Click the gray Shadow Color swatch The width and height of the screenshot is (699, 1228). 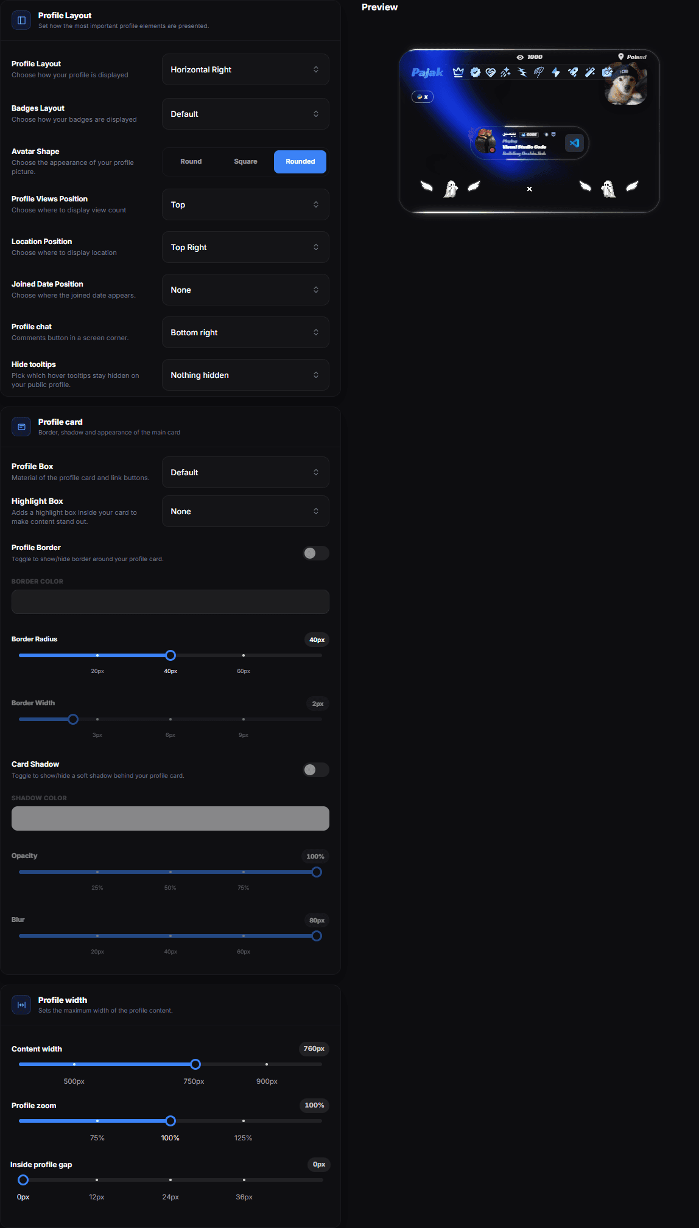click(170, 818)
